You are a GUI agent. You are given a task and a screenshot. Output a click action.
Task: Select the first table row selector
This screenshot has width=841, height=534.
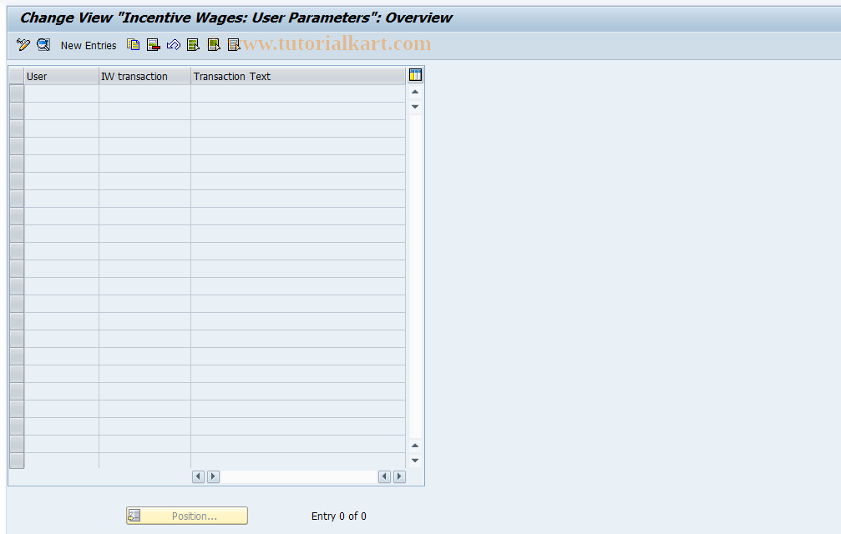[17, 93]
